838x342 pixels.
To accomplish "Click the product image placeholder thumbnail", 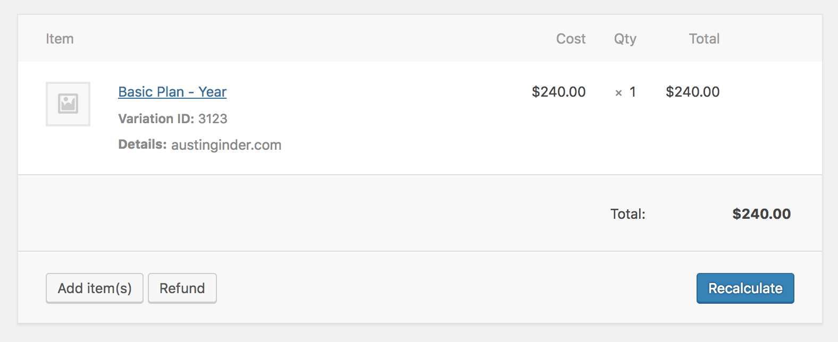I will (68, 104).
